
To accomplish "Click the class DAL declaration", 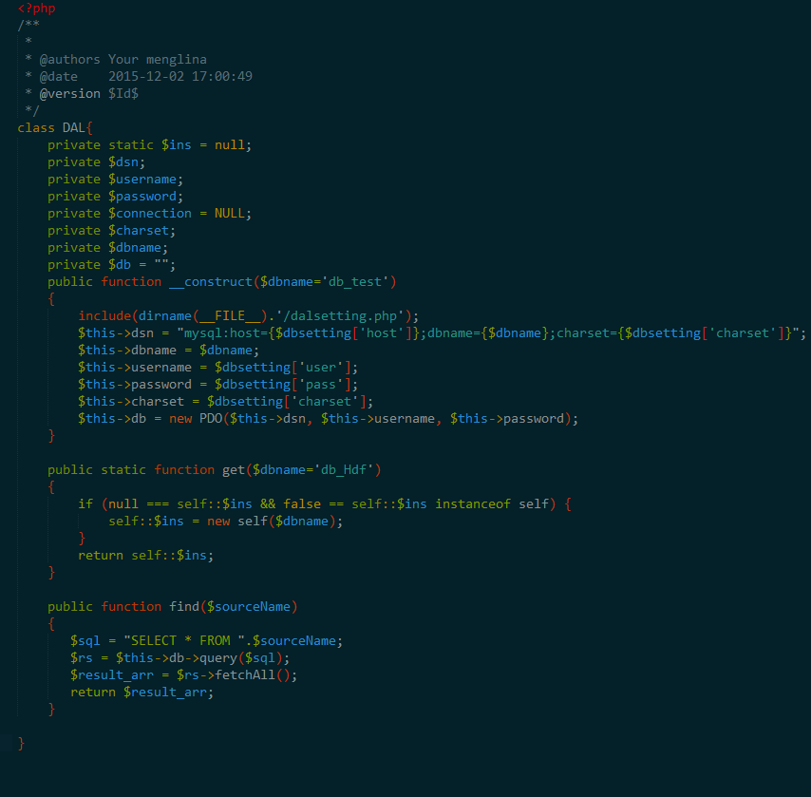I will tap(55, 128).
